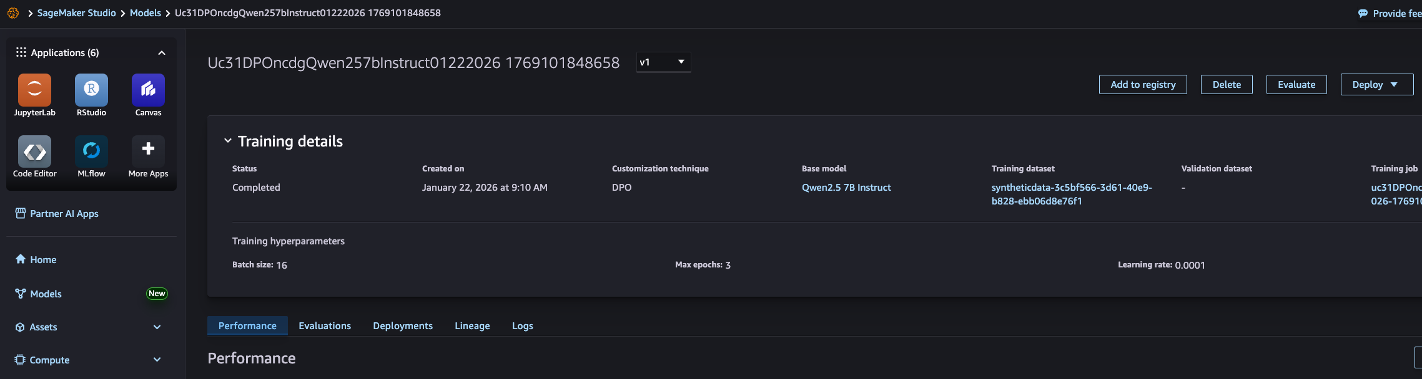Click the created date January 22, 2026
This screenshot has height=379, width=1422.
[485, 188]
